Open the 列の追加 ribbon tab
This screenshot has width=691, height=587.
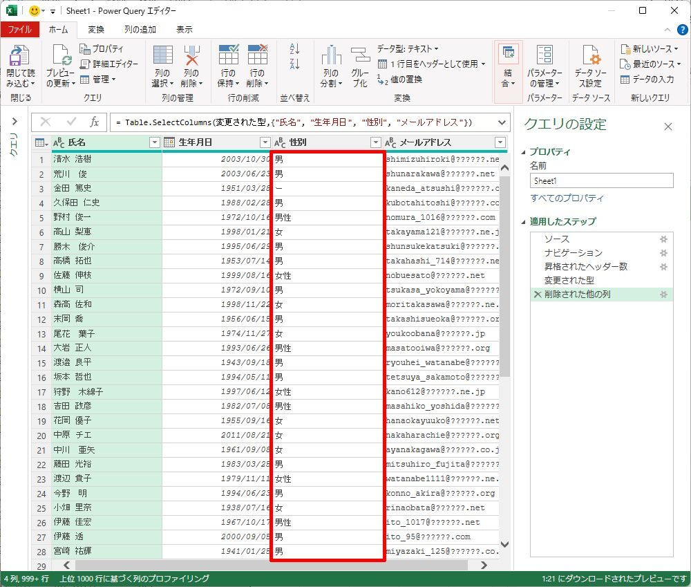[x=140, y=30]
